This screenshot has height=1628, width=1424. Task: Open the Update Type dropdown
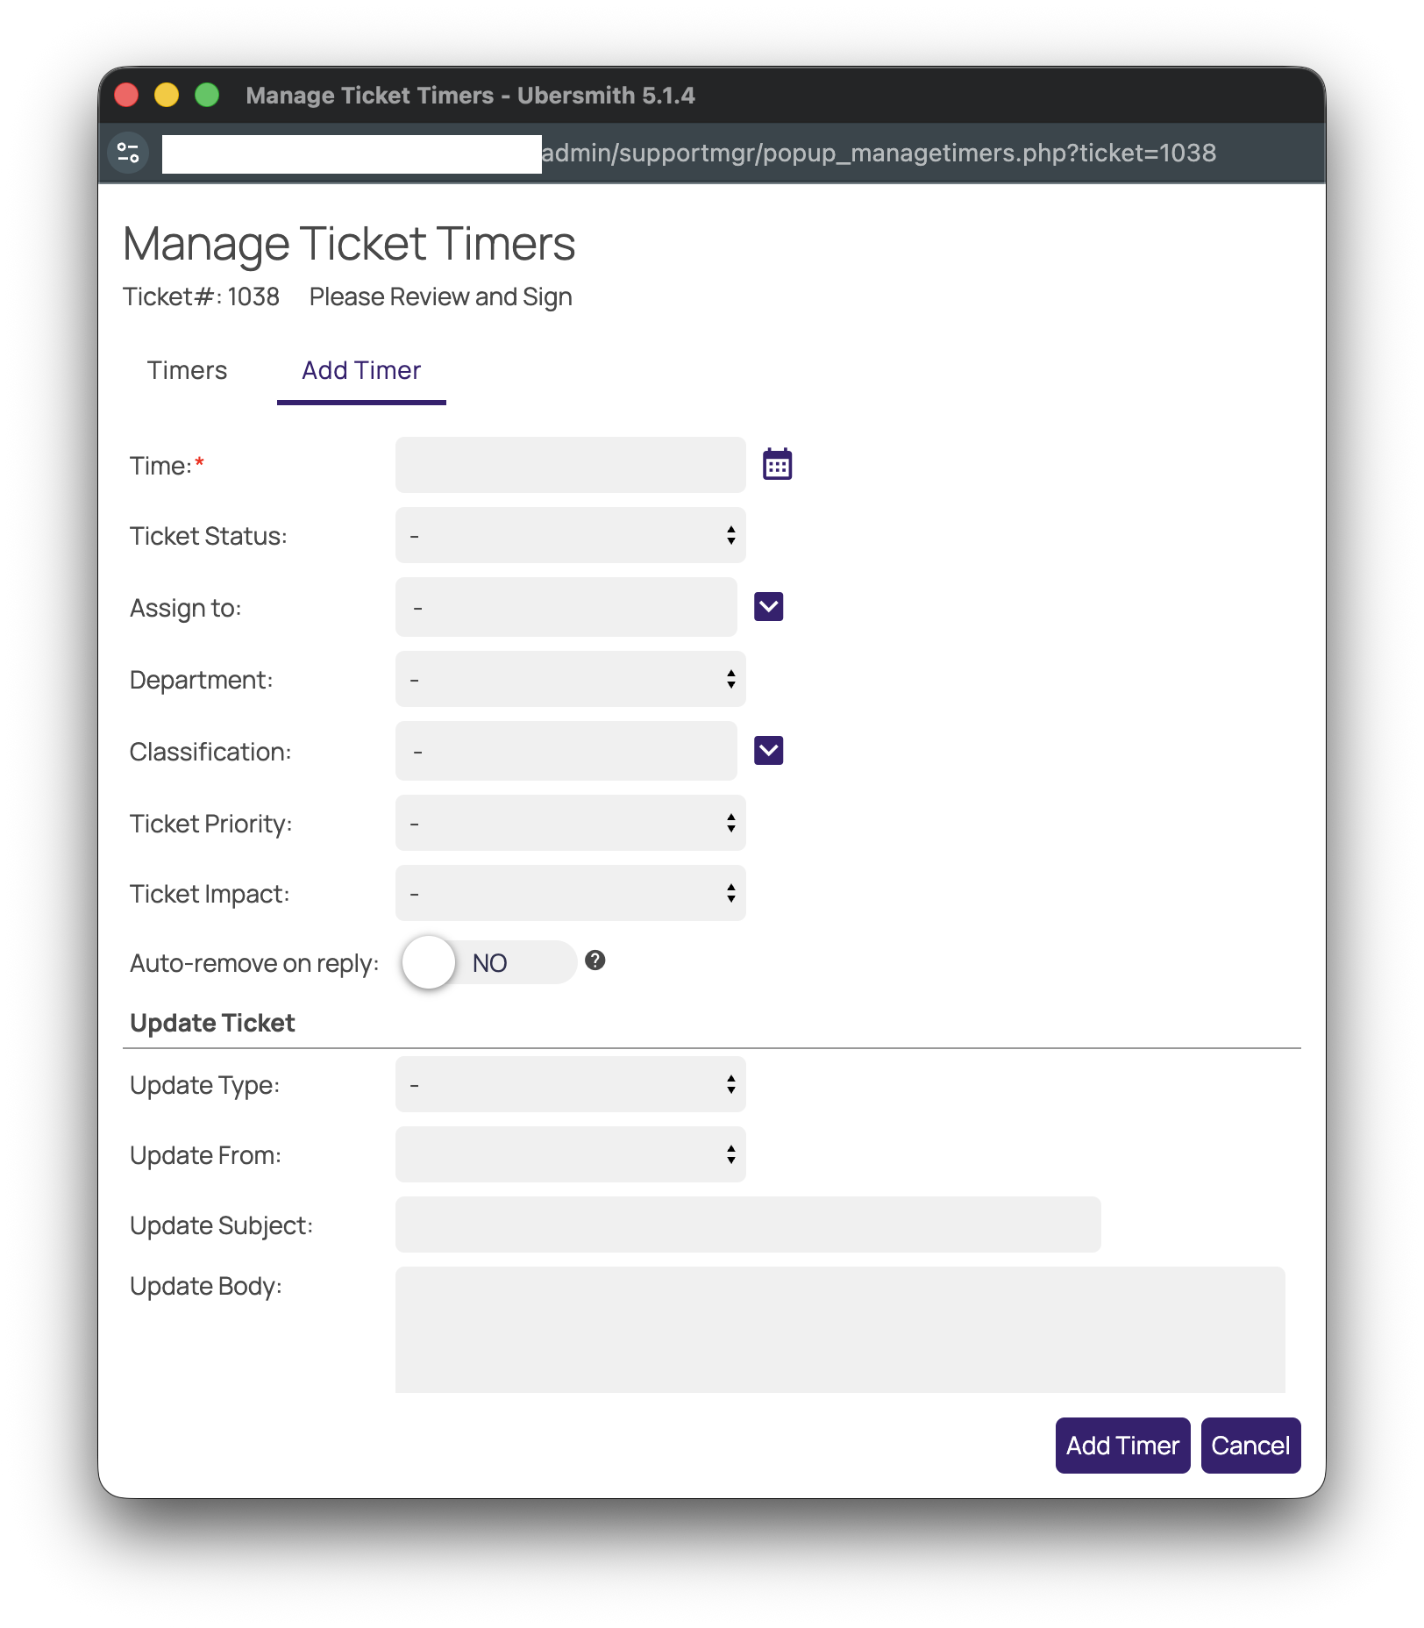point(570,1084)
